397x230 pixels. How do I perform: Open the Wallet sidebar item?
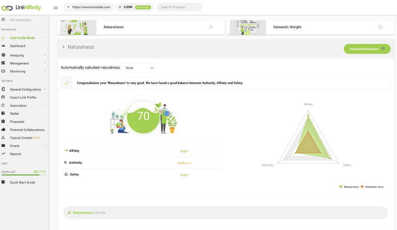point(14,113)
